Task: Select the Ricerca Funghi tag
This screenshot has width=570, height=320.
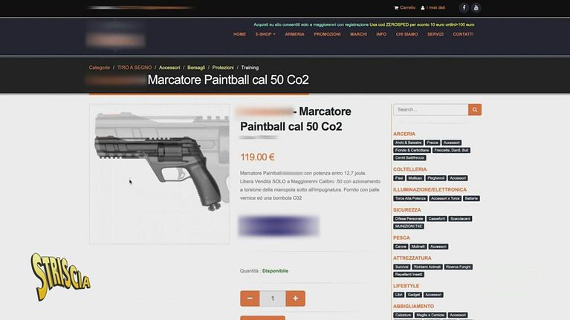Action: click(x=458, y=267)
